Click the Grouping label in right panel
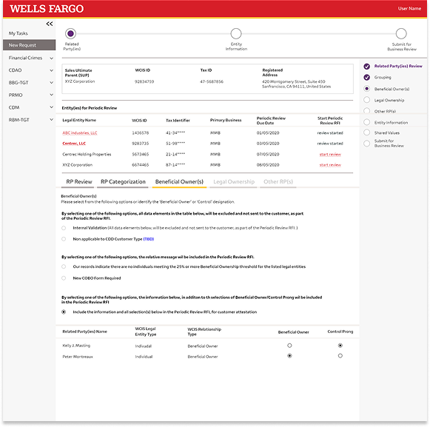This screenshot has width=430, height=427. point(383,78)
